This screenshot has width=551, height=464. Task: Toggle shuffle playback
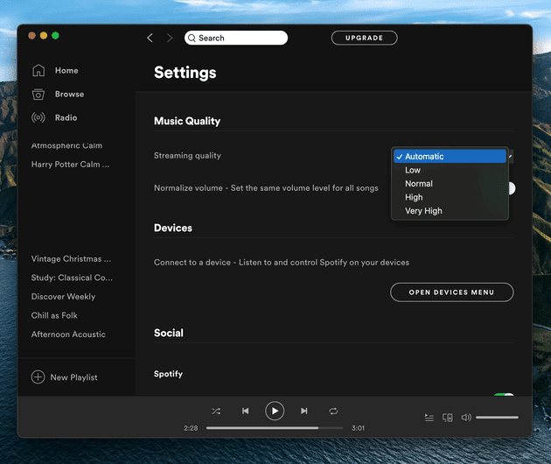pos(216,411)
